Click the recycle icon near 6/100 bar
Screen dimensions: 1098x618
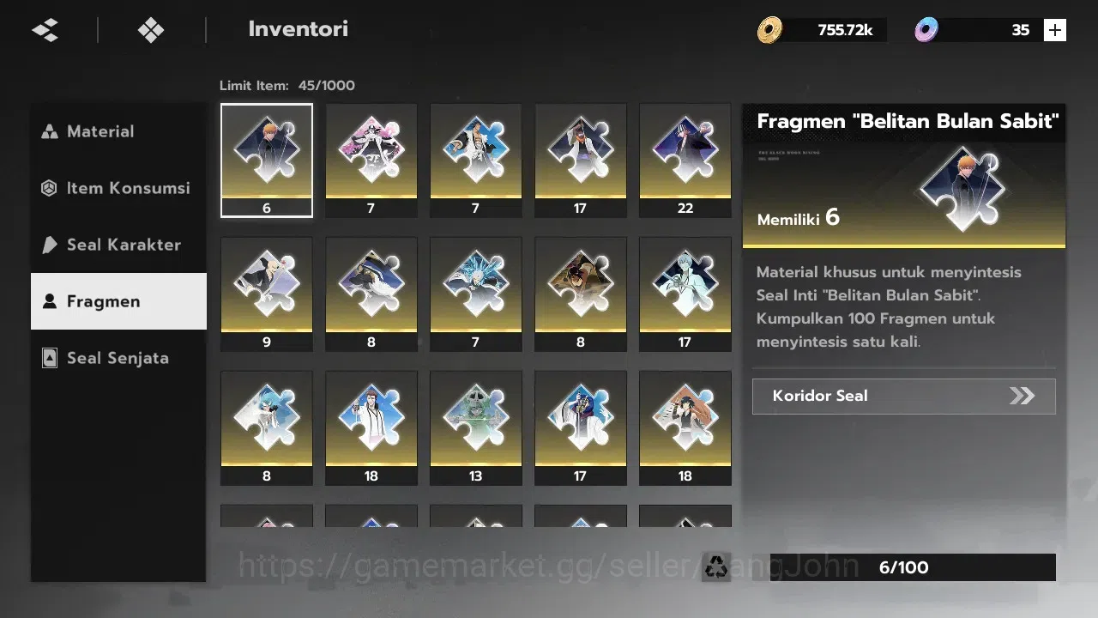(715, 566)
